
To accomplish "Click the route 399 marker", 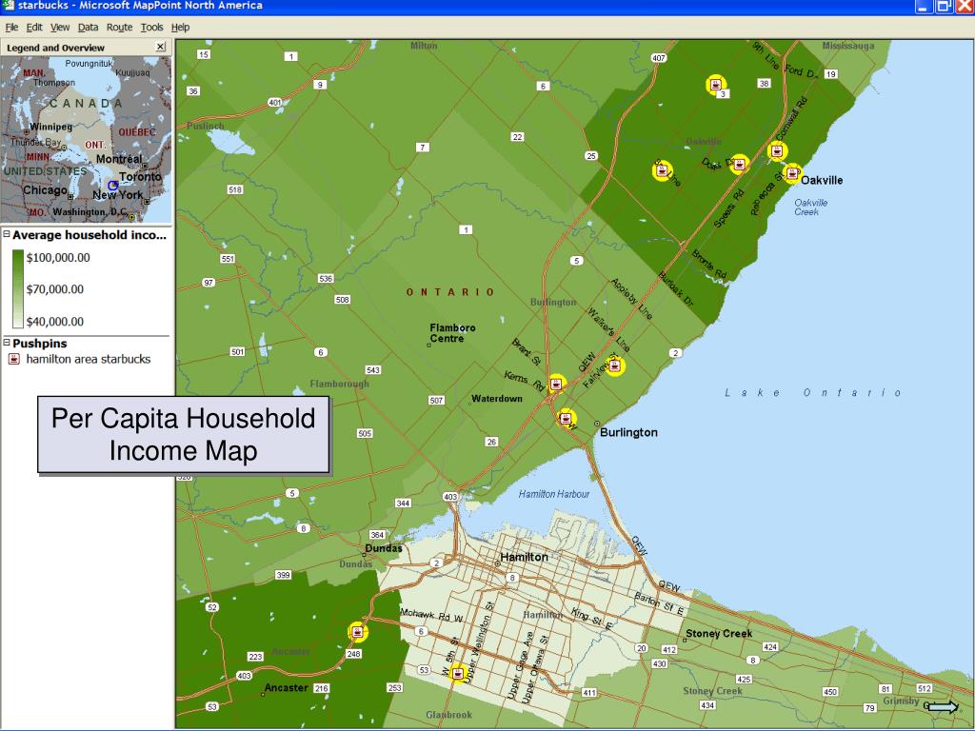I will coord(283,574).
